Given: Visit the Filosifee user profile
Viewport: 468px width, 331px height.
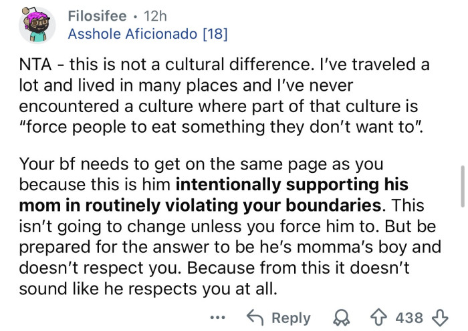Looking at the screenshot, I should coord(98,14).
